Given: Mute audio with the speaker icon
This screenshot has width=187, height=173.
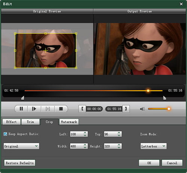Looking at the screenshot, I should pos(142,109).
